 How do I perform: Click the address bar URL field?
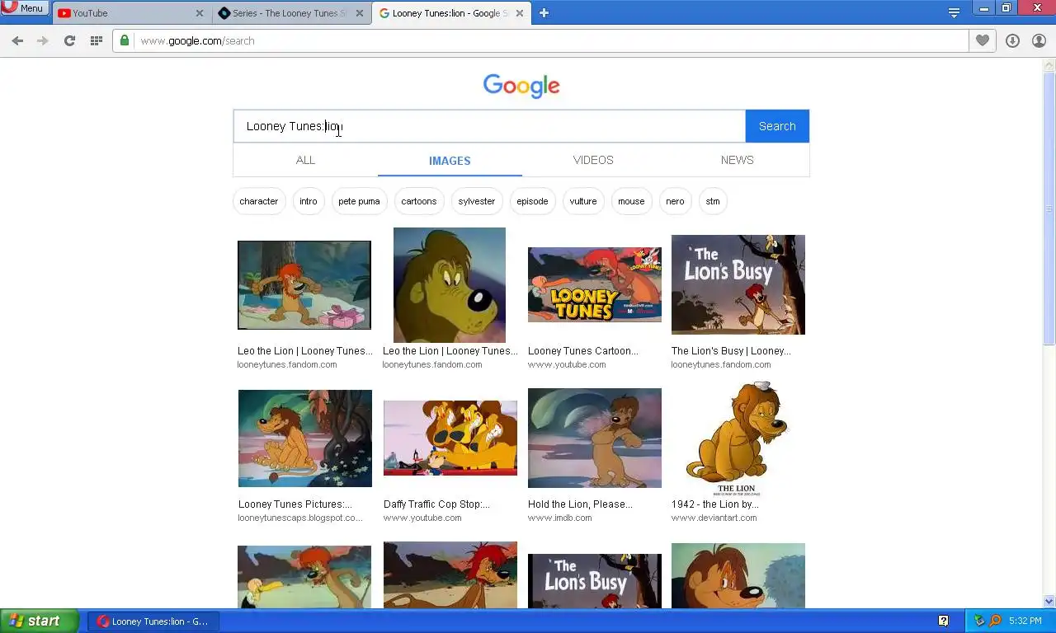pos(540,40)
